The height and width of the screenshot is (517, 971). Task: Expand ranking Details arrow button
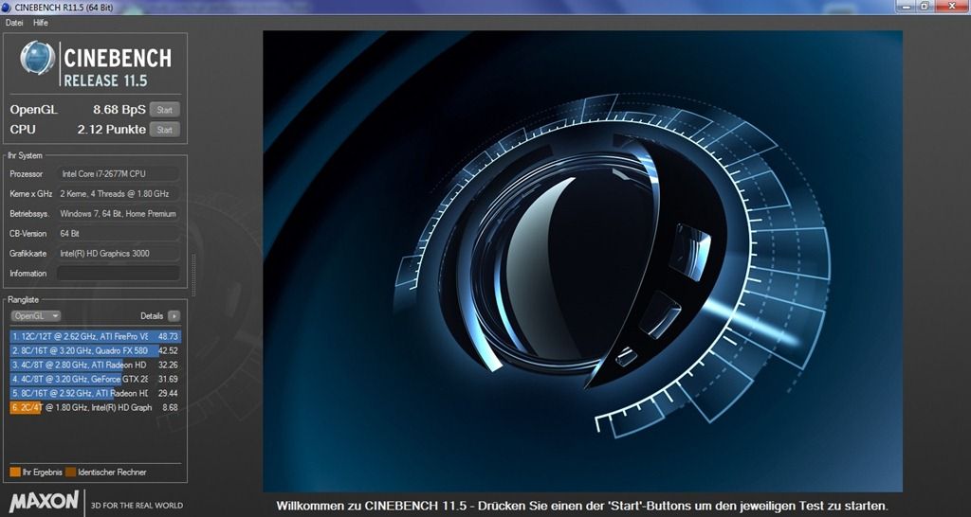[174, 316]
